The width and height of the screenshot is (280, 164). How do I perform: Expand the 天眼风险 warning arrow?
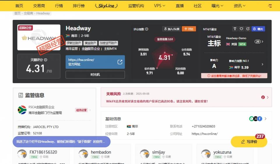(268, 97)
